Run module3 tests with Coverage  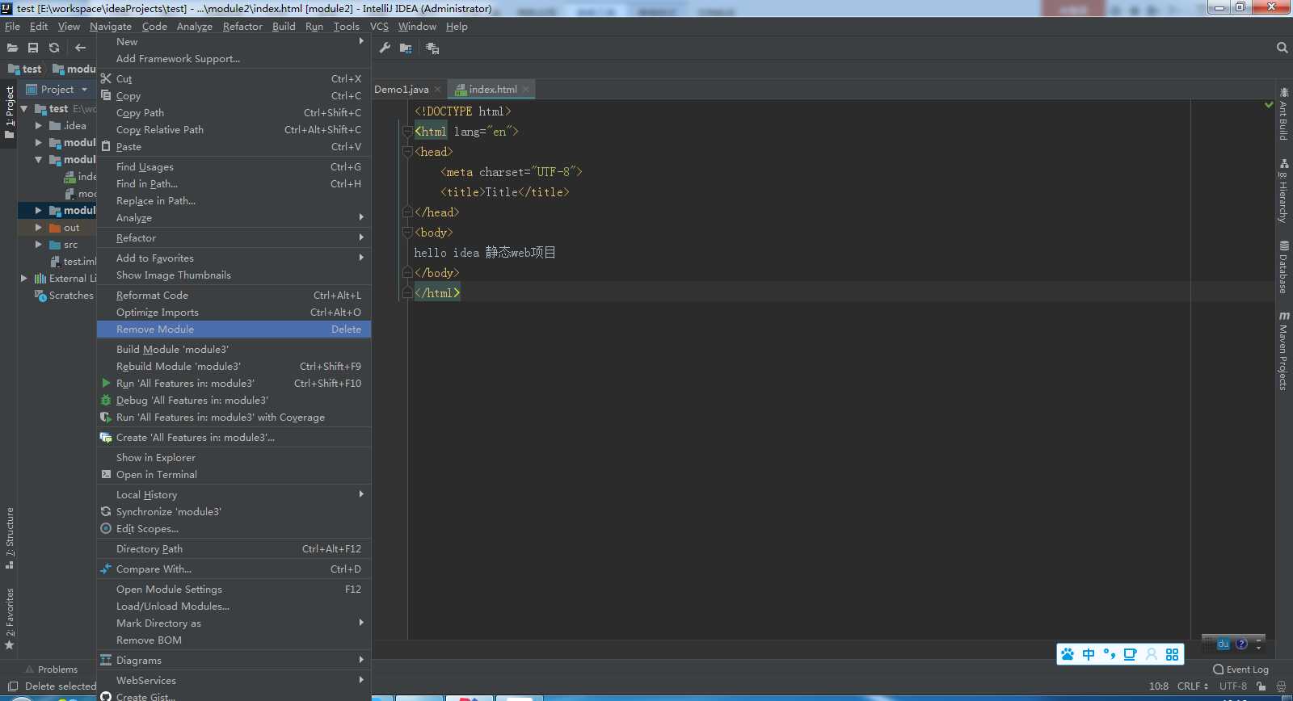pyautogui.click(x=234, y=418)
